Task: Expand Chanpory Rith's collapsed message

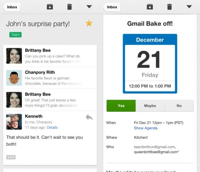Action: click(50, 78)
